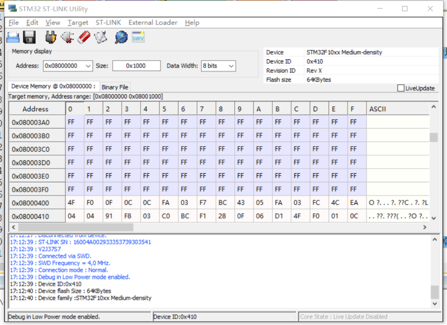Click the STM32 ST-LINK title bar app icon
The height and width of the screenshot is (325, 447).
[12, 8]
